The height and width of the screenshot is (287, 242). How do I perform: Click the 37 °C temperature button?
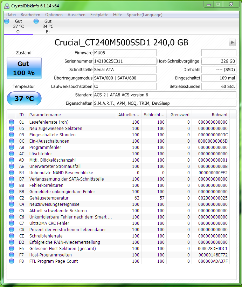[x=24, y=98]
